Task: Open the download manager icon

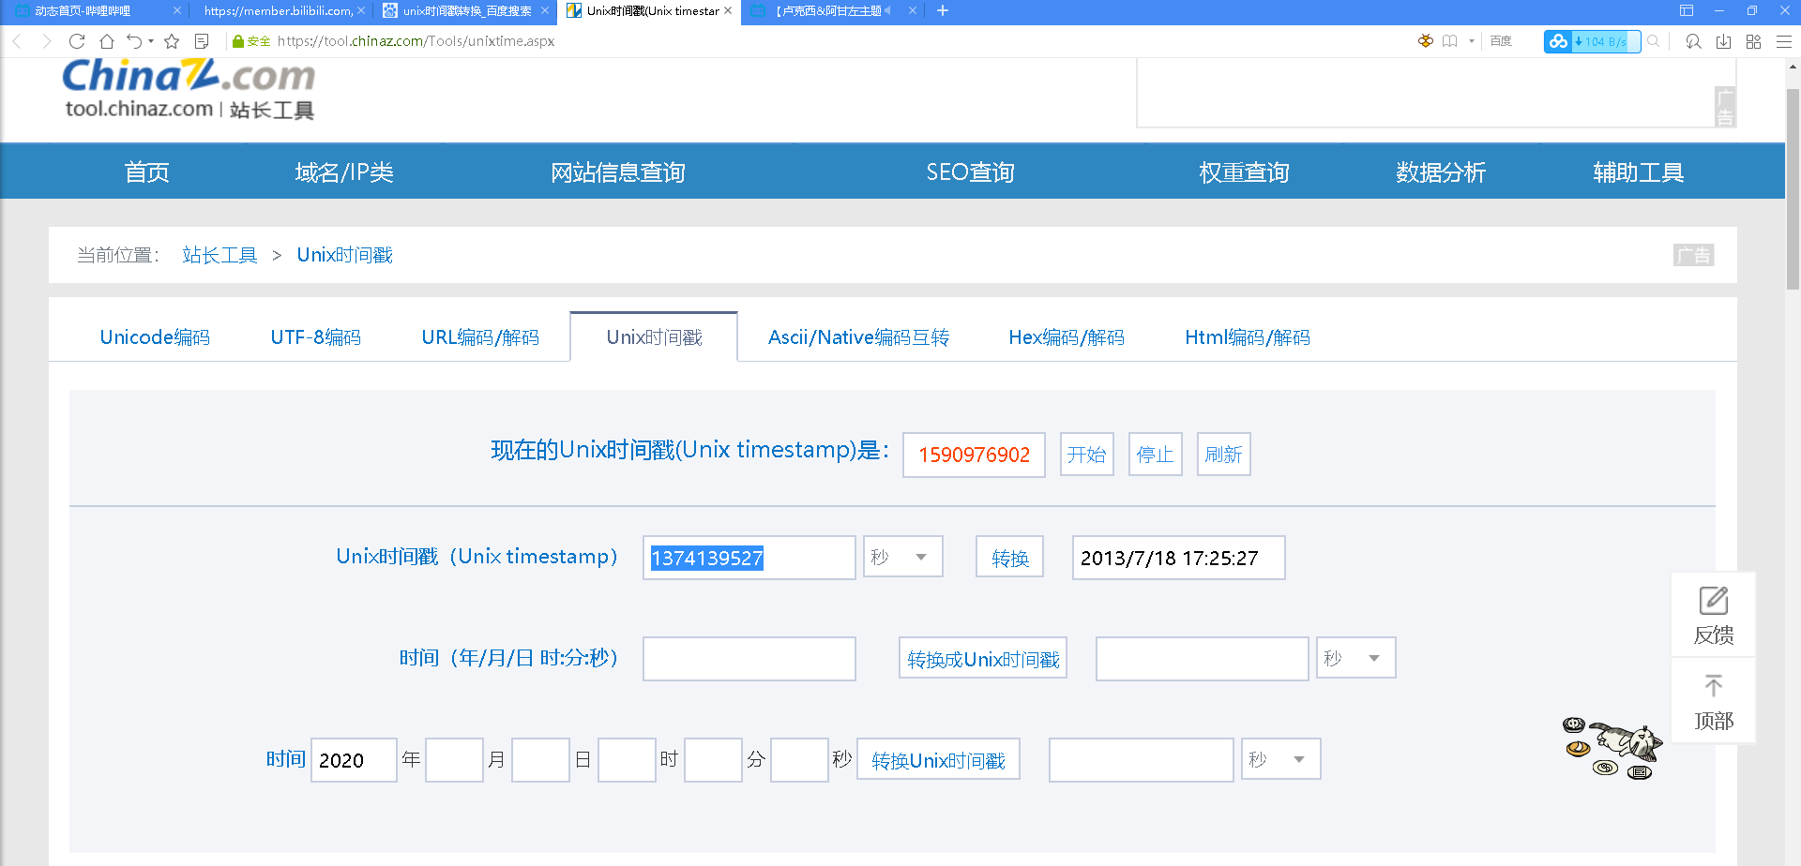Action: [x=1723, y=42]
